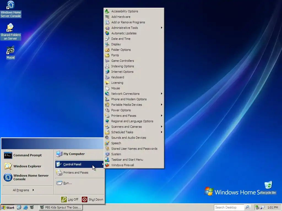Expand Network Connections submenu arrow
This screenshot has width=282, height=211.
tap(161, 94)
